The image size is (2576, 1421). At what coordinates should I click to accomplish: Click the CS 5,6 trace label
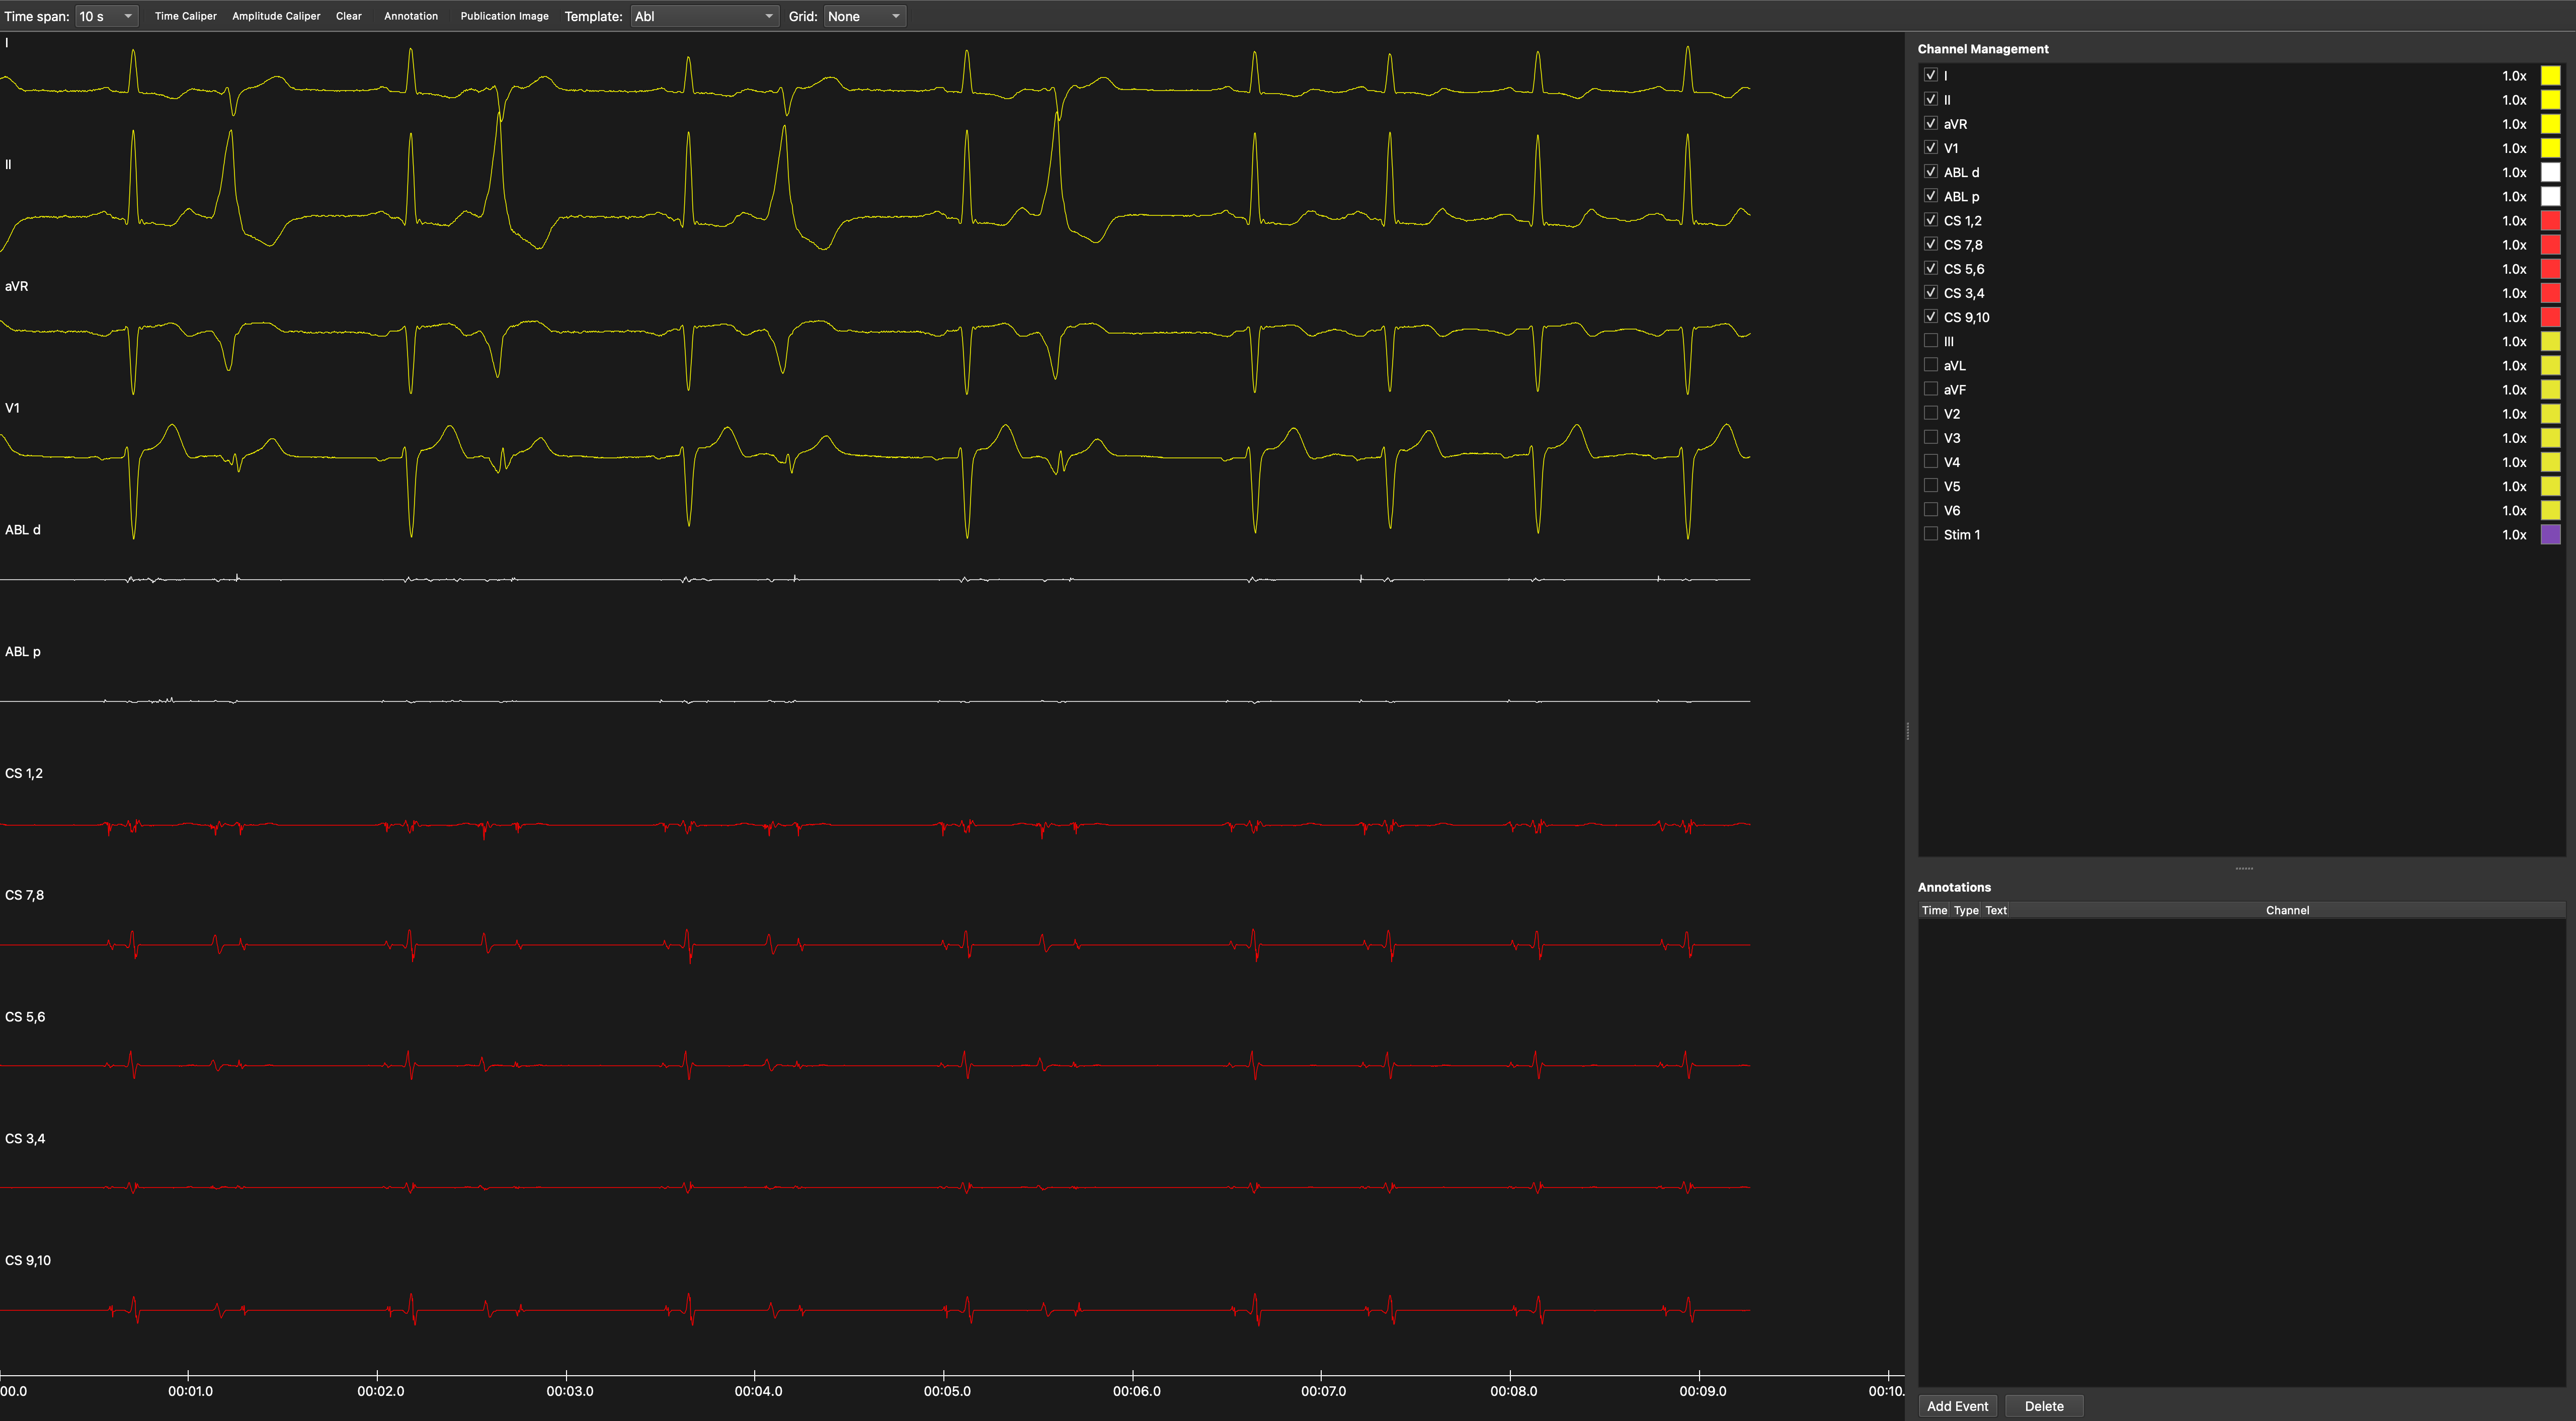25,1016
